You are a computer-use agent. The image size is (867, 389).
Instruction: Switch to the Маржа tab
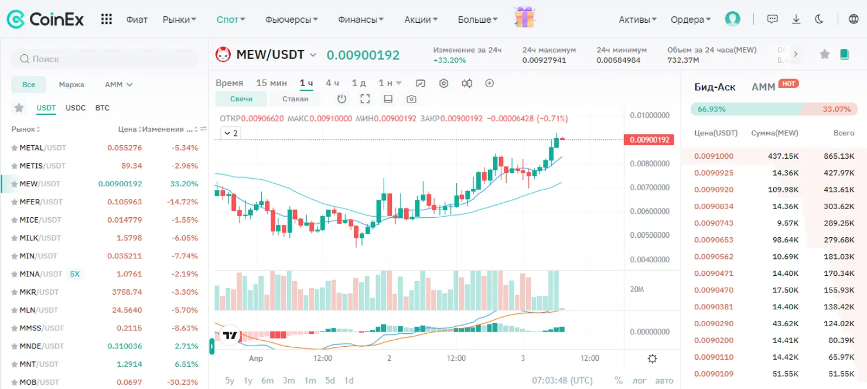[x=72, y=85]
